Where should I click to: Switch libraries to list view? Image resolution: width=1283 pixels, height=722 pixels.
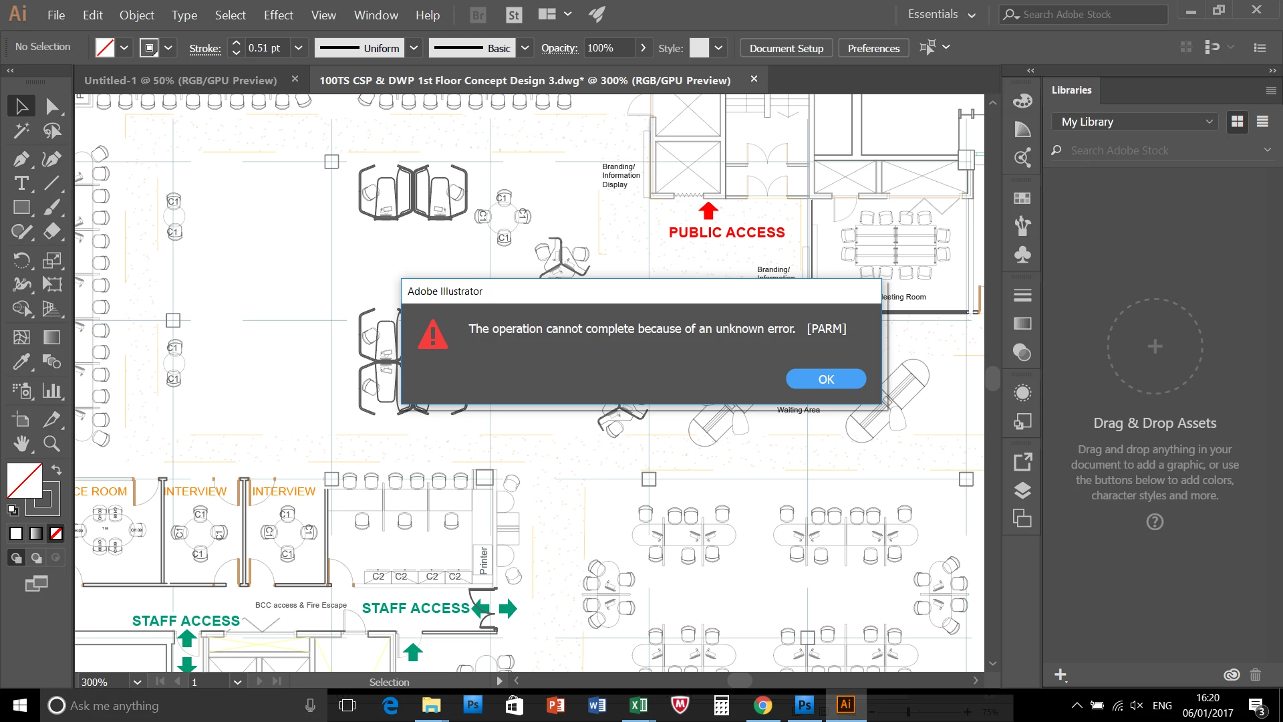[1262, 122]
